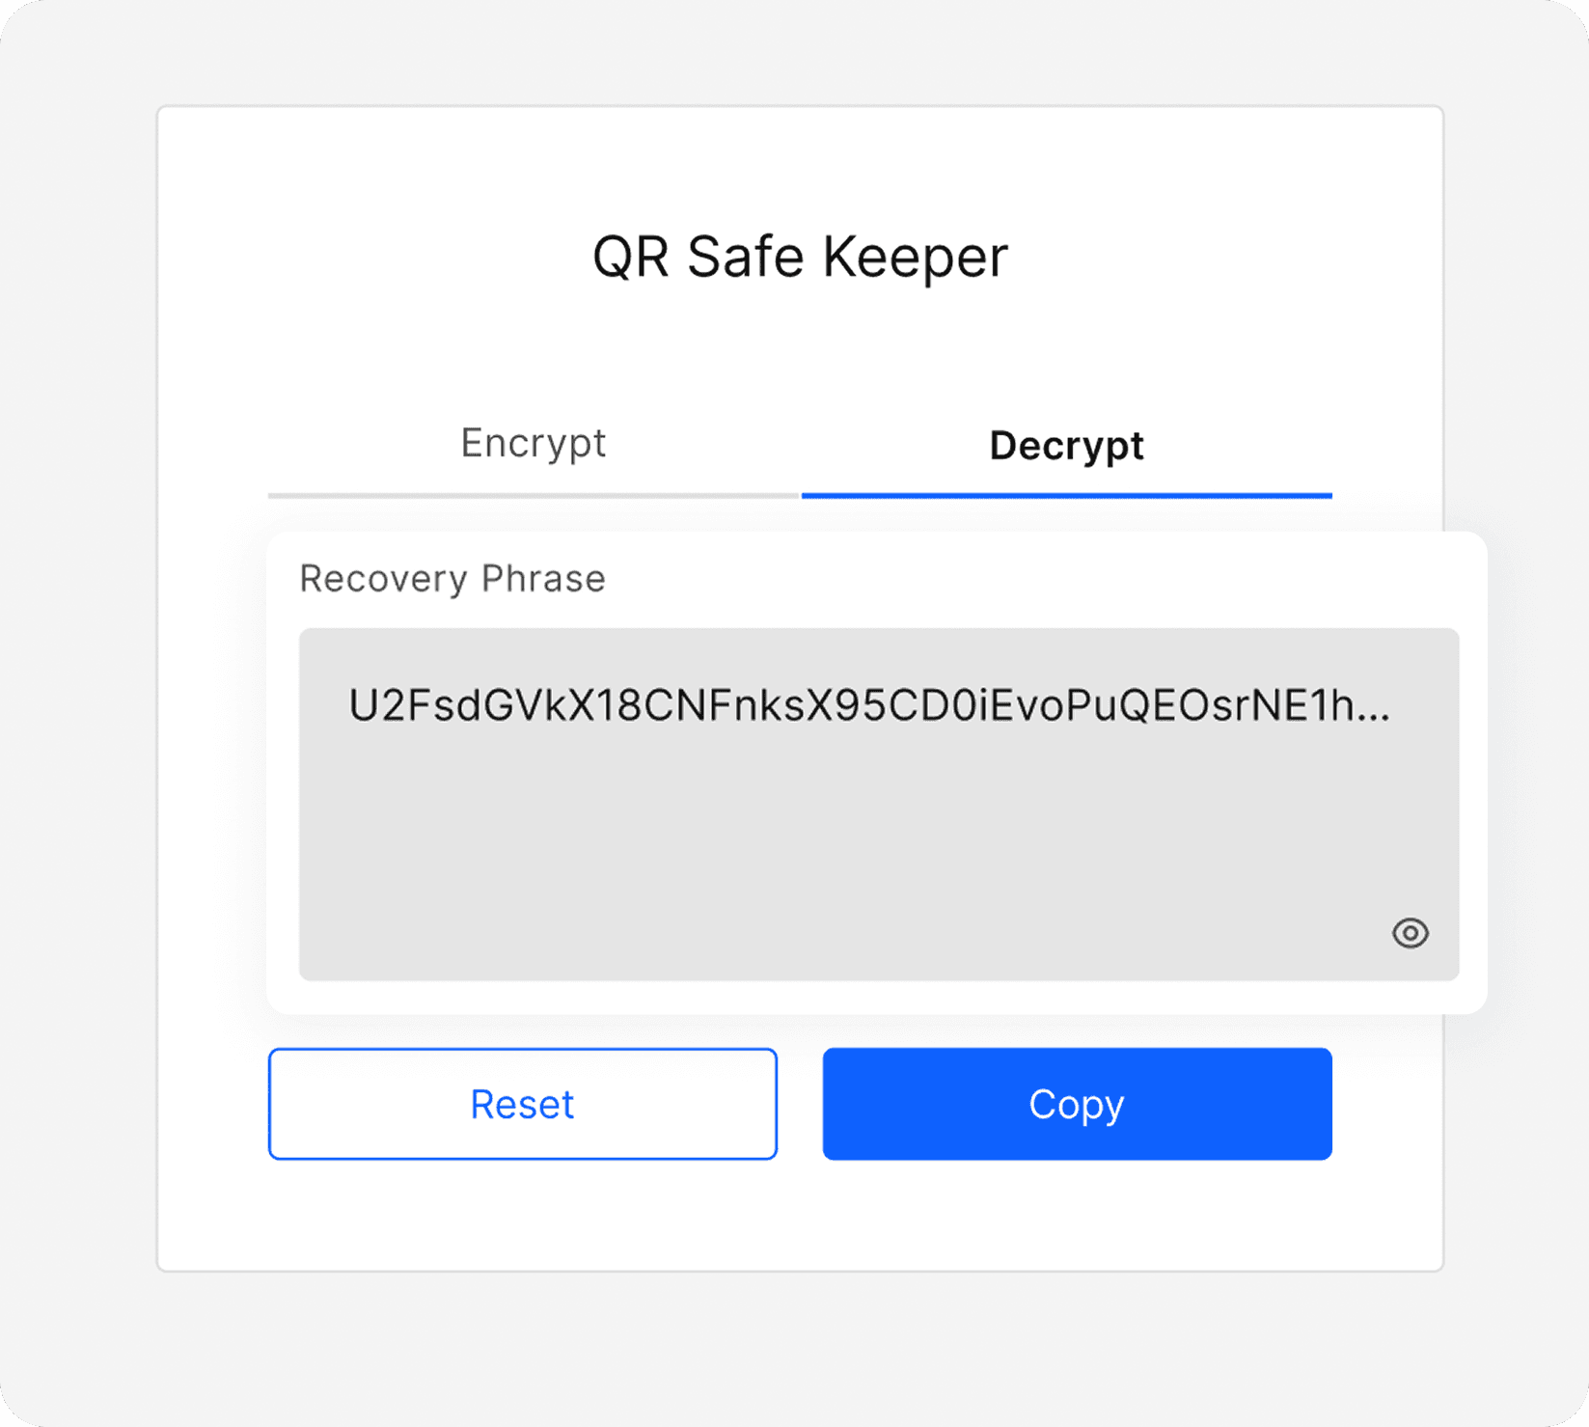Screen dimensions: 1589x1427
Task: Hit the blue Copy button
Action: pos(1077,1104)
